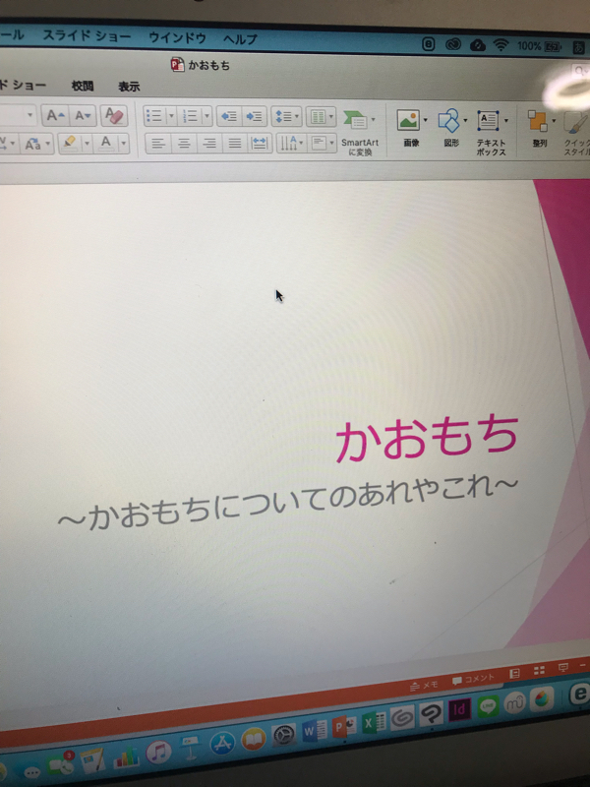Open the bulleted list style dropdown
The height and width of the screenshot is (787, 590).
[x=171, y=116]
